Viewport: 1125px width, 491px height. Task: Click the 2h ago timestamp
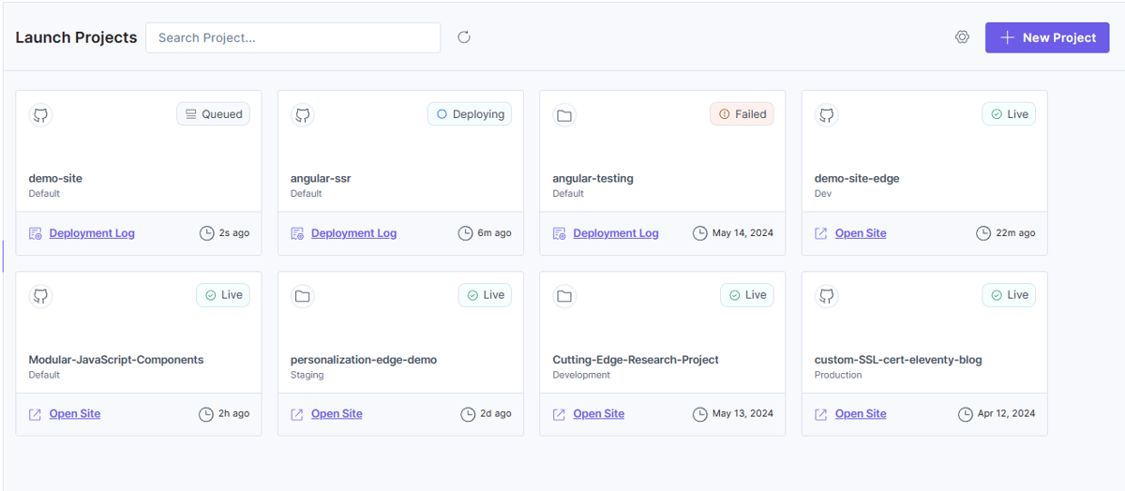pyautogui.click(x=234, y=413)
